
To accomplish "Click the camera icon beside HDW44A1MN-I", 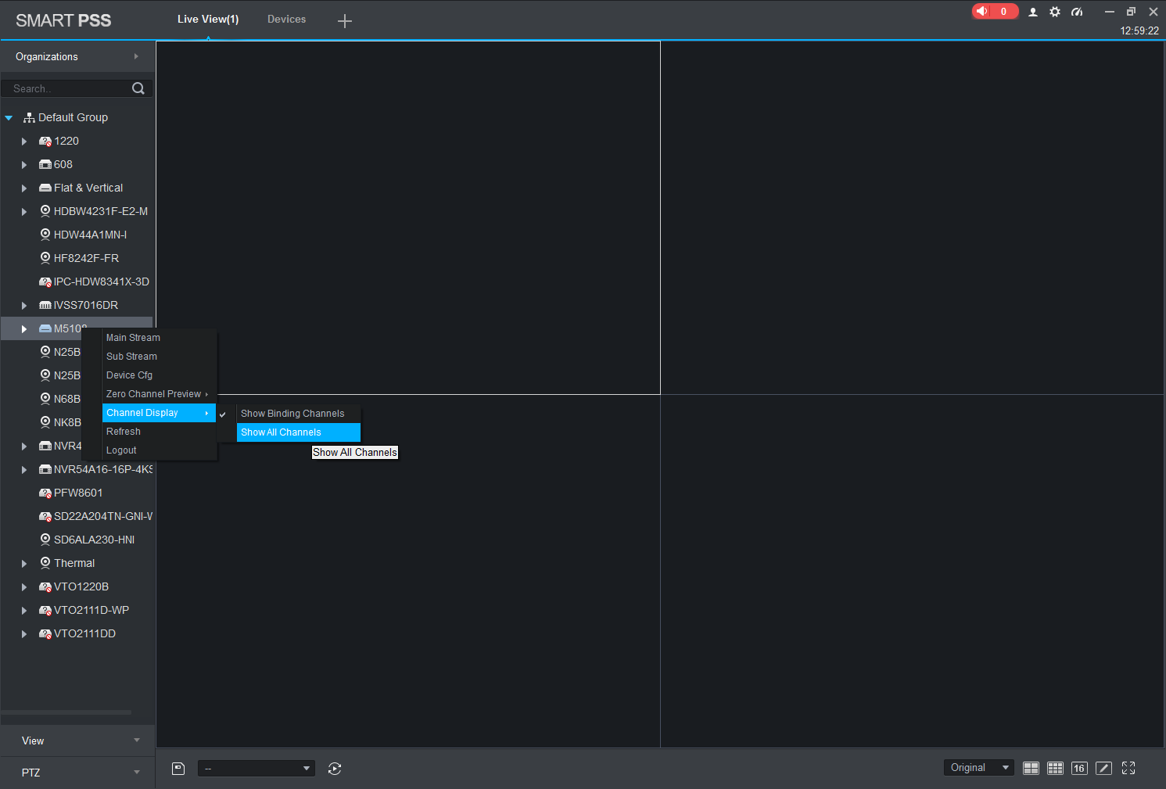I will click(45, 235).
